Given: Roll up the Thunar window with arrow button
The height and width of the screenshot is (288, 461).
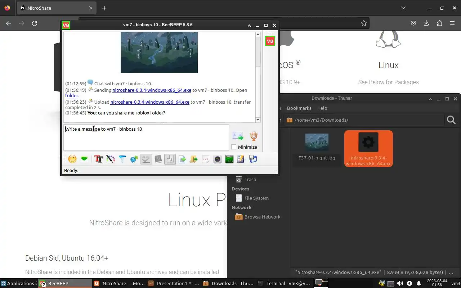Looking at the screenshot, I should click(430, 99).
